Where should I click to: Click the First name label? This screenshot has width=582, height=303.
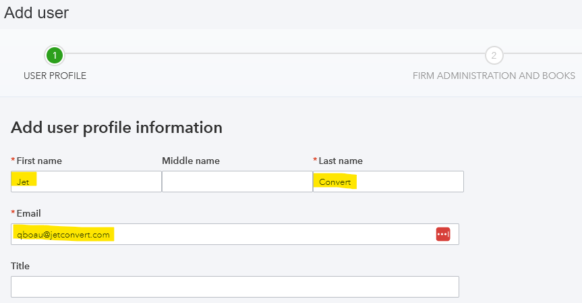click(39, 161)
